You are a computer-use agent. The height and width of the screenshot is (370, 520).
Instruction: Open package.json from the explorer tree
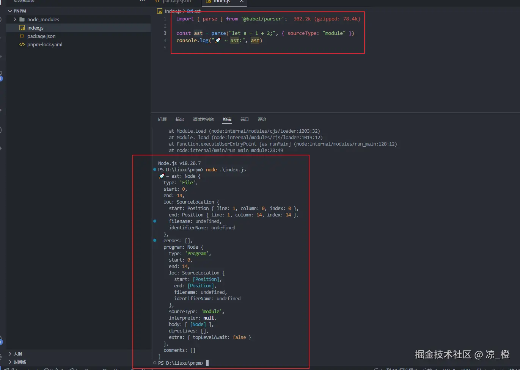tap(41, 36)
